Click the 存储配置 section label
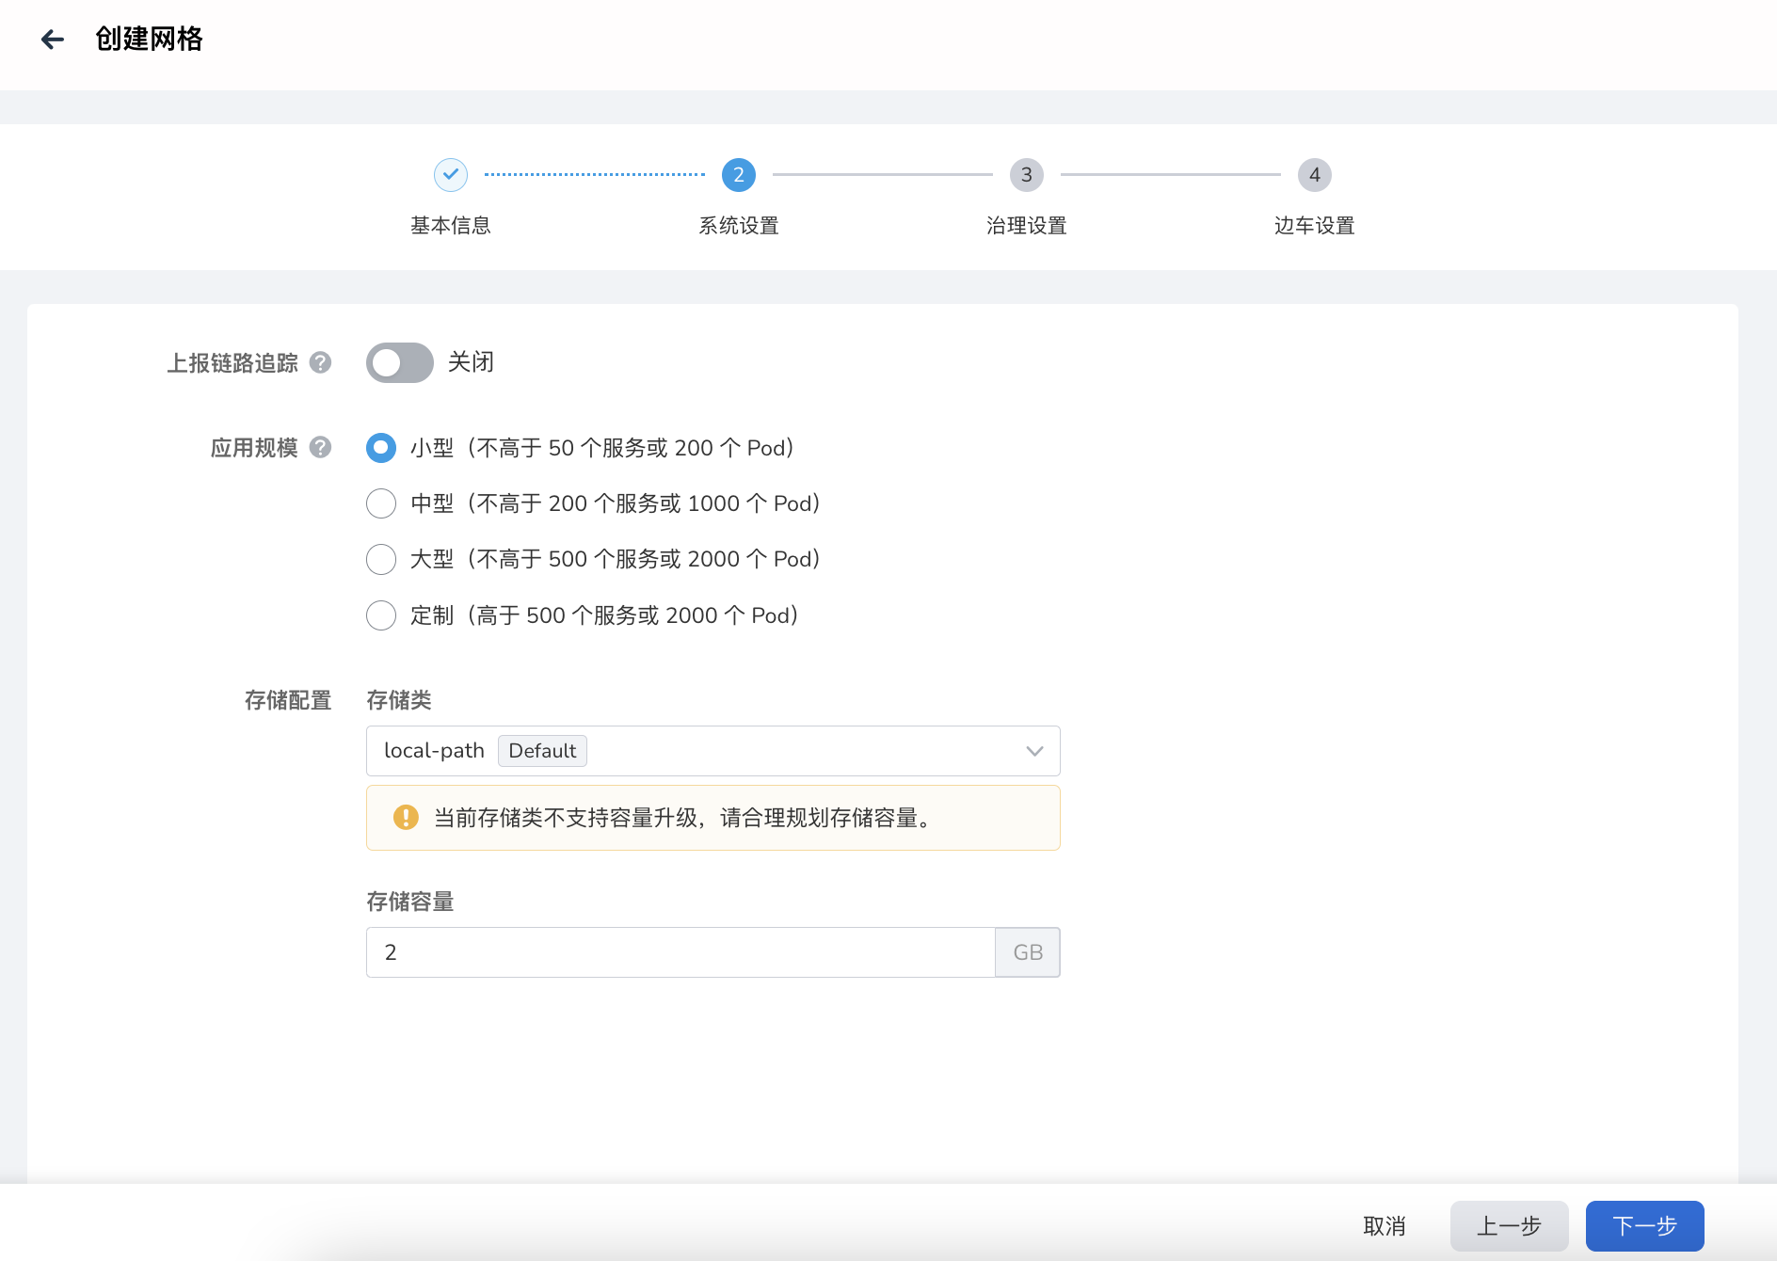 [288, 700]
